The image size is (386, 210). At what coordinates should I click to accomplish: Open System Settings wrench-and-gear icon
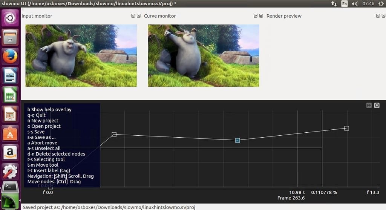pos(10,172)
